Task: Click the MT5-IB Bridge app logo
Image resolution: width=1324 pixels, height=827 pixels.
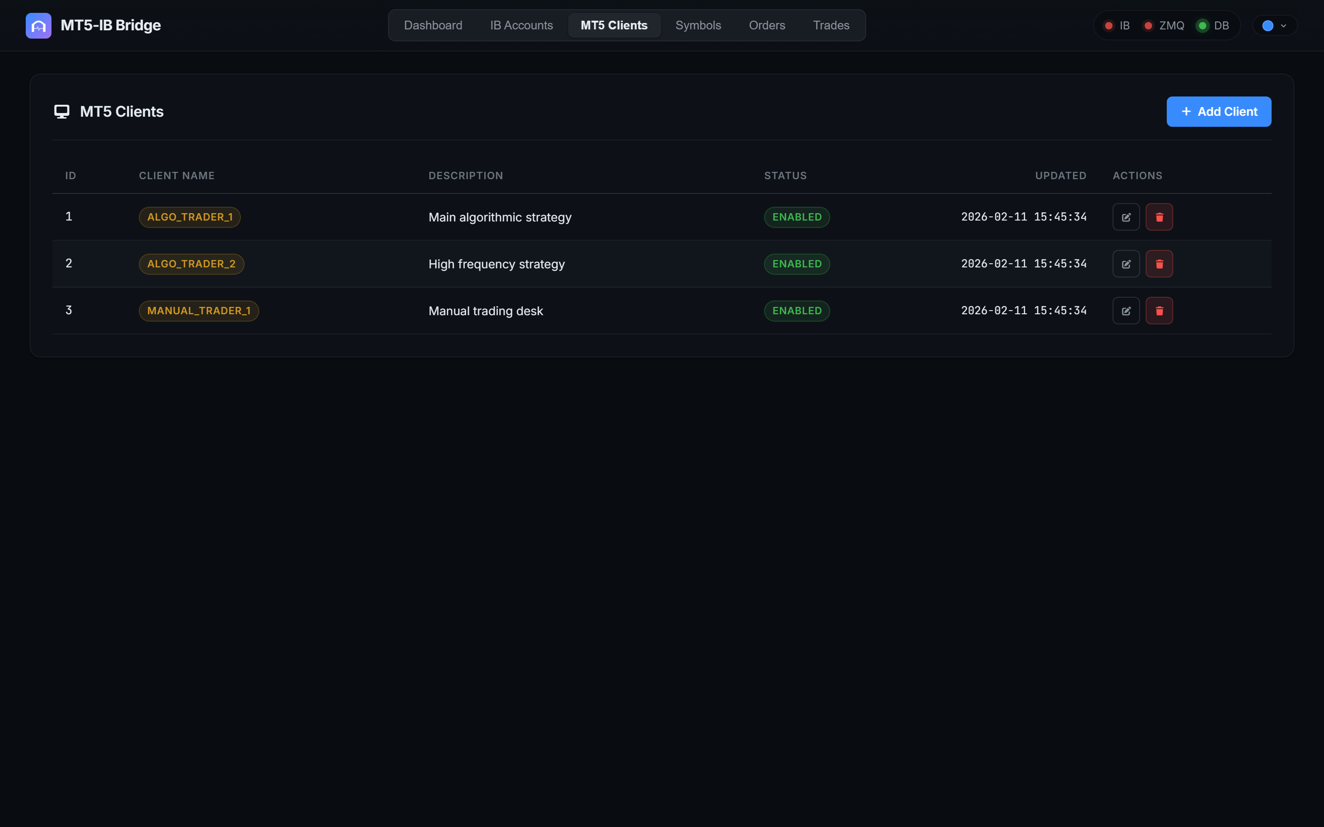Action: point(38,25)
